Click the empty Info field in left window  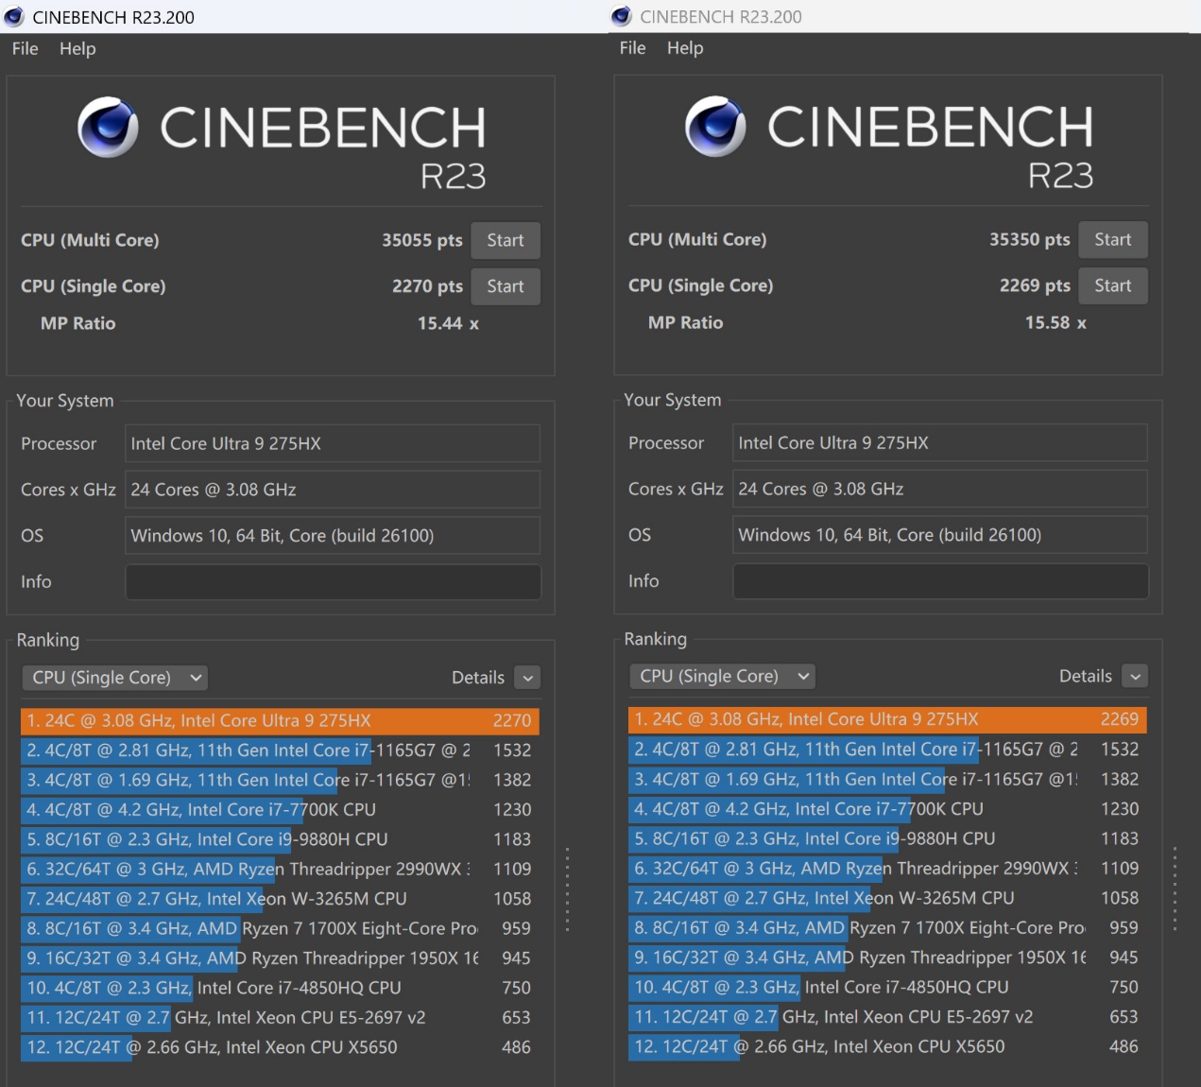point(333,581)
